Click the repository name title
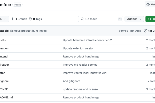Screen dimensions: 155x103 [5, 5]
